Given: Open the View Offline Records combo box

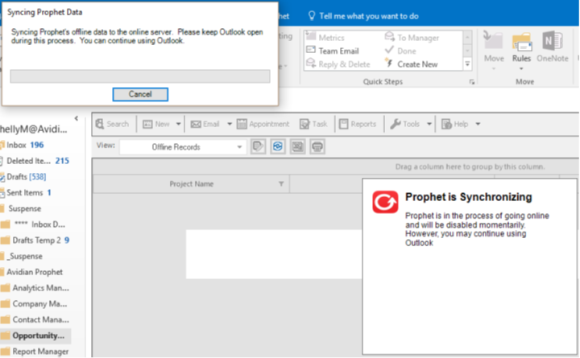Looking at the screenshot, I should click(x=183, y=147).
